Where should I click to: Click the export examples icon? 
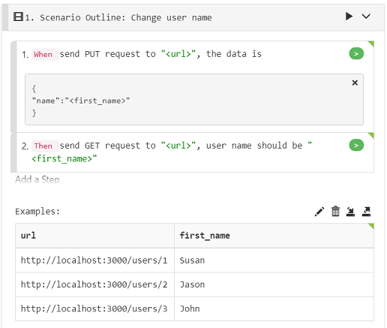click(366, 212)
